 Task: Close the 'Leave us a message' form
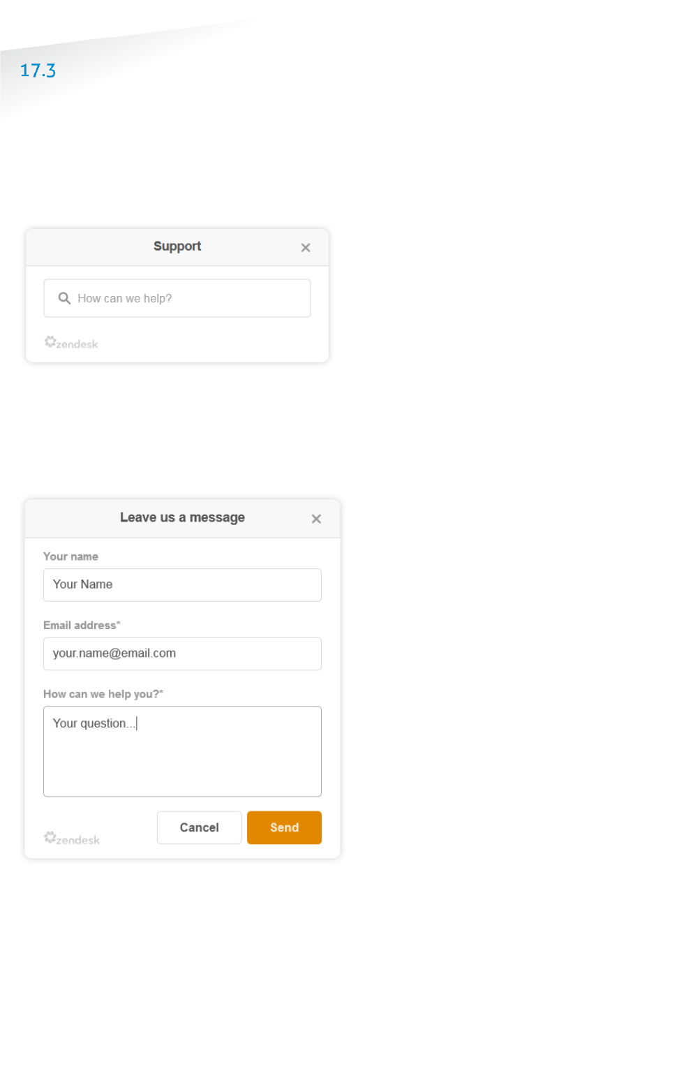(x=316, y=519)
